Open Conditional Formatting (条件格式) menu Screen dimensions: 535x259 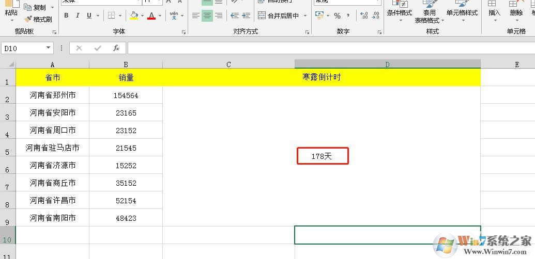pyautogui.click(x=400, y=11)
